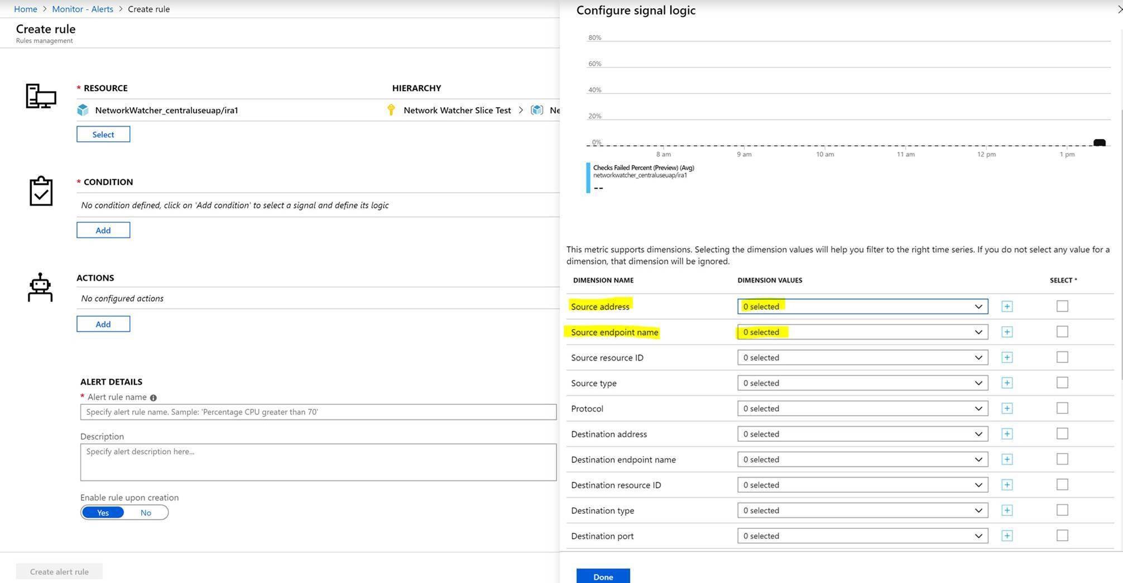Open the Destination endpoint name dropdown
The height and width of the screenshot is (583, 1123).
point(862,460)
